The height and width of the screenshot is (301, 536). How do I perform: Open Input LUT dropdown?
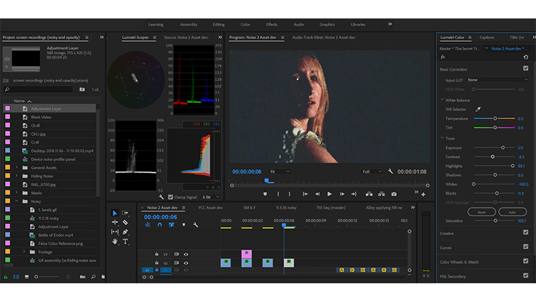pyautogui.click(x=498, y=80)
